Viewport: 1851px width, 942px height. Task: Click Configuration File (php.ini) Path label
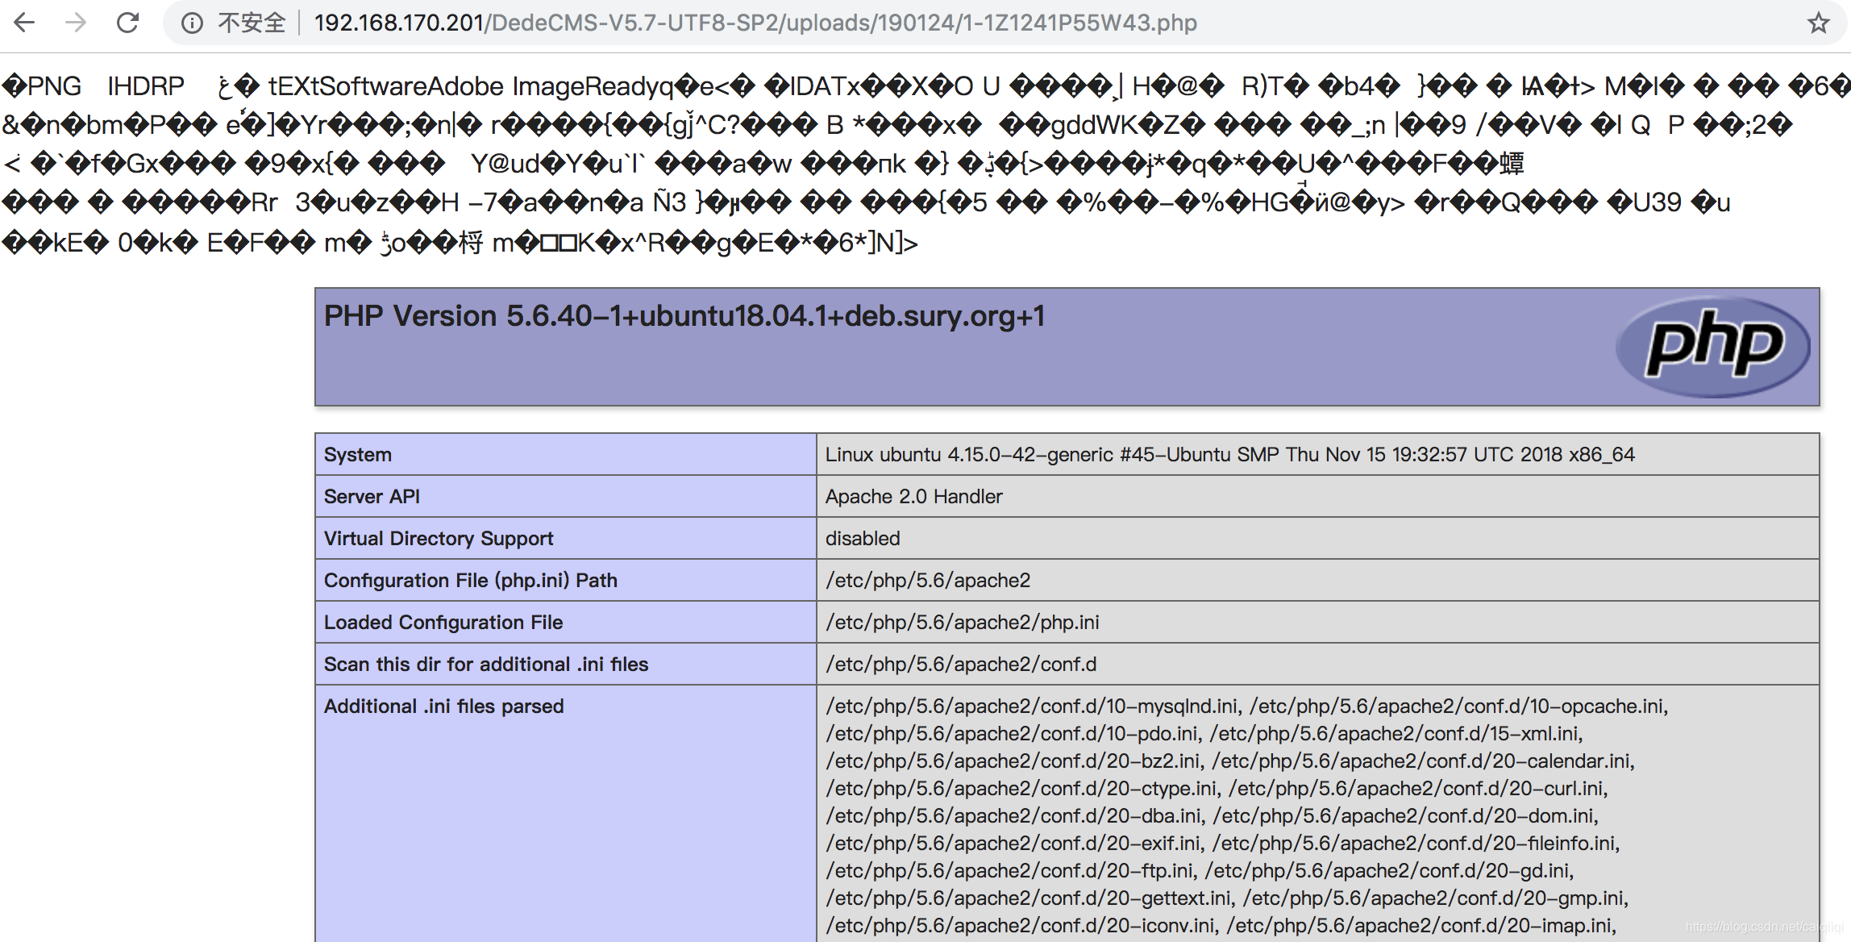click(471, 581)
